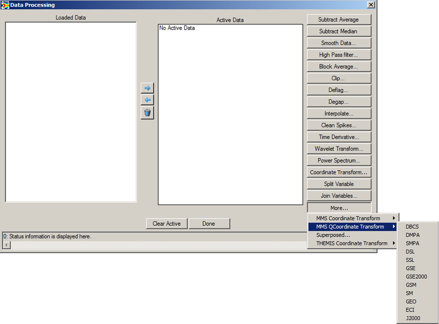Click the left arrow remove-from-active icon

pos(147,100)
